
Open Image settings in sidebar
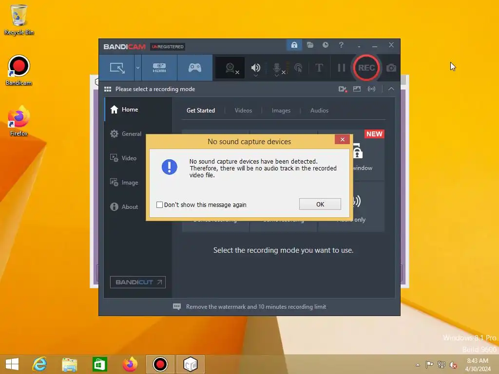(x=138, y=183)
